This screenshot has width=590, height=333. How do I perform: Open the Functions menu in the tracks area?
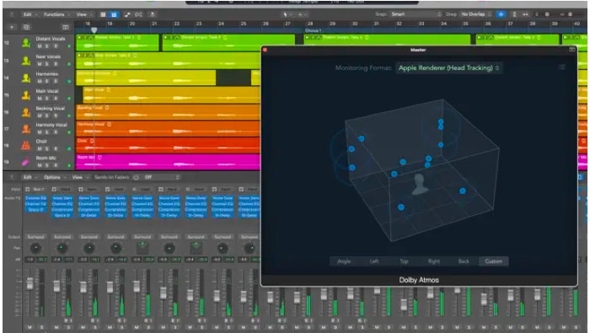click(x=56, y=14)
